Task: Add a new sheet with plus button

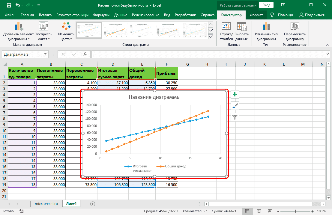Action: (93, 204)
